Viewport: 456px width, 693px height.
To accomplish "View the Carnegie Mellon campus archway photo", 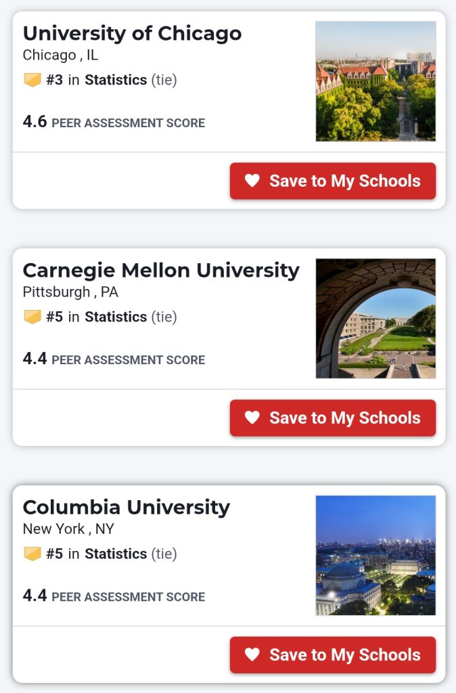I will pos(375,318).
